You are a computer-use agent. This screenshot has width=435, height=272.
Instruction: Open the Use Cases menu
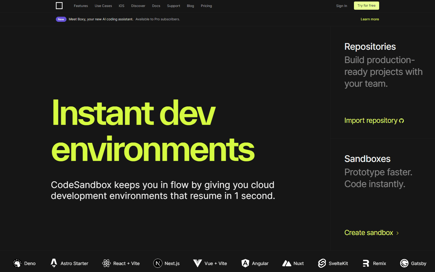click(x=103, y=6)
